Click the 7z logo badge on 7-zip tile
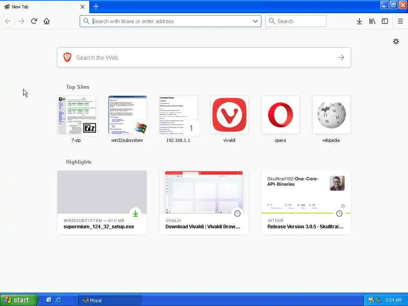Image resolution: width=408 pixels, height=306 pixels. tap(90, 128)
